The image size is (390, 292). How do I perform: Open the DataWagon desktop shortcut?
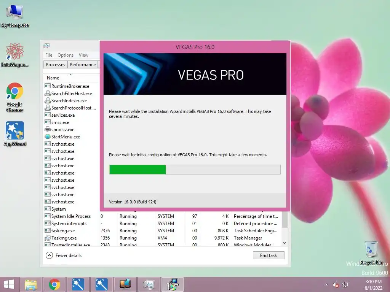tap(15, 55)
